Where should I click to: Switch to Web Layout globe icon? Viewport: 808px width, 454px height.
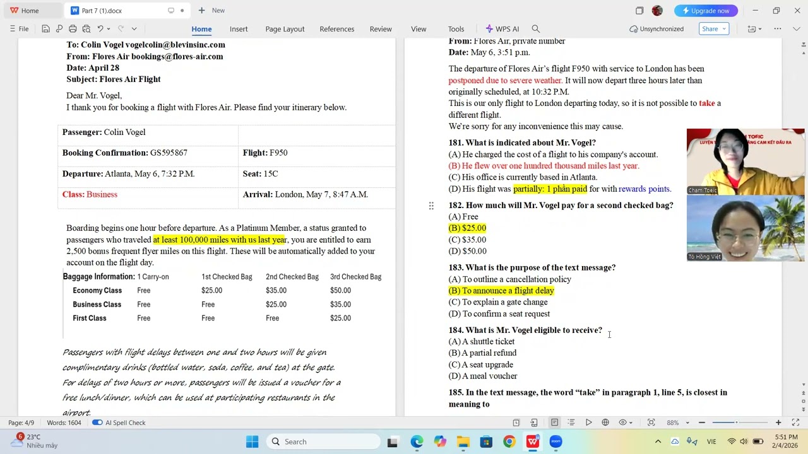pyautogui.click(x=605, y=422)
